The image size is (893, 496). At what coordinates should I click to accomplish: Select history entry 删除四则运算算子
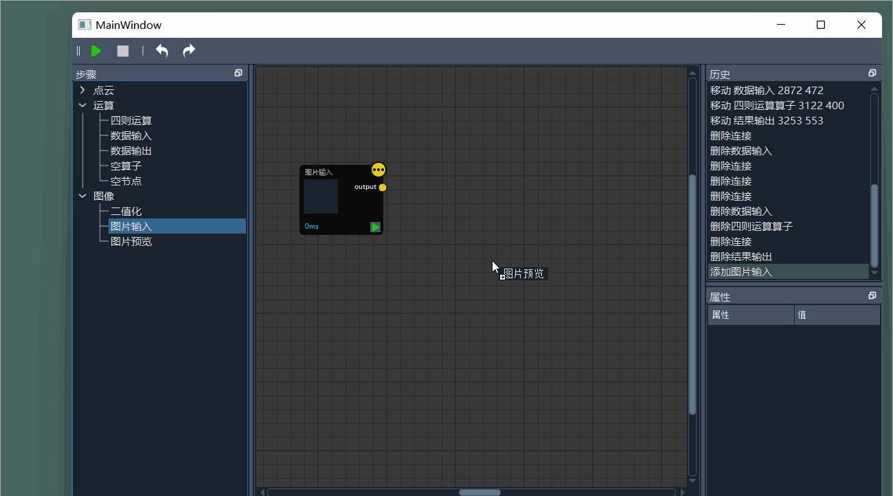pos(789,226)
